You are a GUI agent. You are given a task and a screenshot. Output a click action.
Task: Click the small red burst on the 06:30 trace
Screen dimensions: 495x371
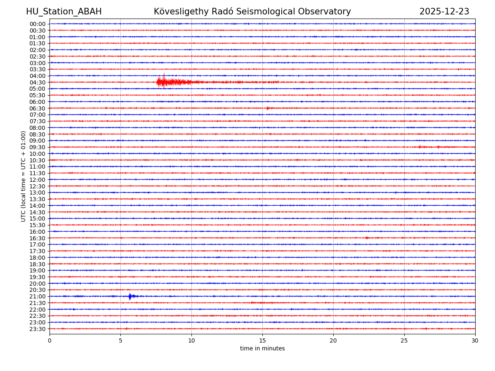(268, 108)
